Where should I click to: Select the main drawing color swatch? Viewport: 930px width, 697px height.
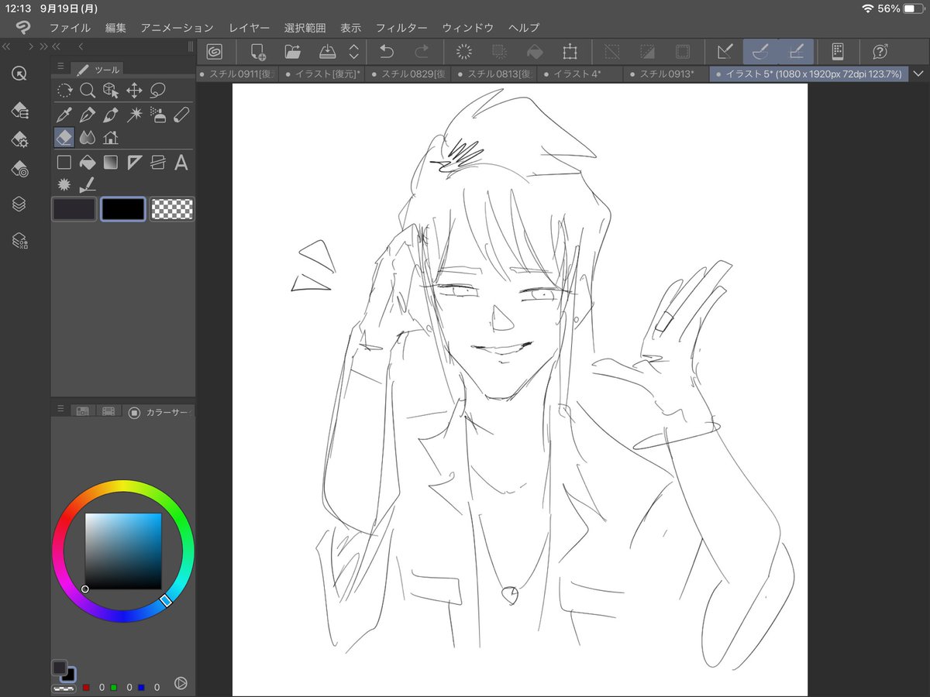pos(74,209)
